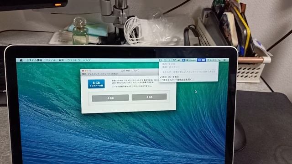Viewport: 292px width, 164px height.
Task: Click the volume speaker icon
Action: (x=178, y=60)
